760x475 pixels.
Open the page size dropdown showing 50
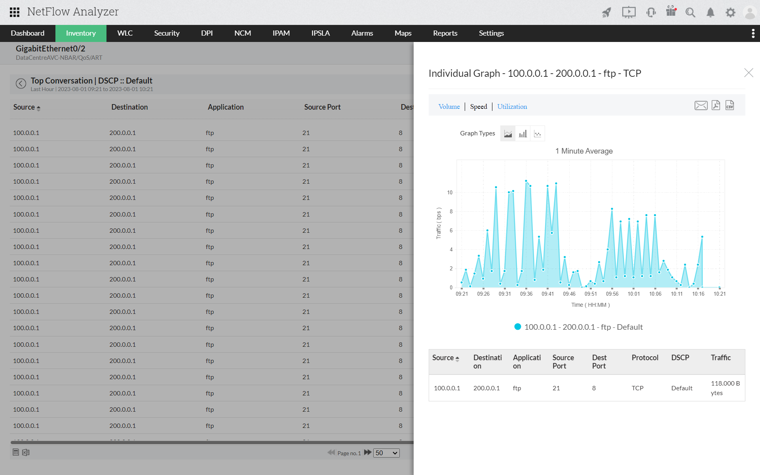click(386, 453)
